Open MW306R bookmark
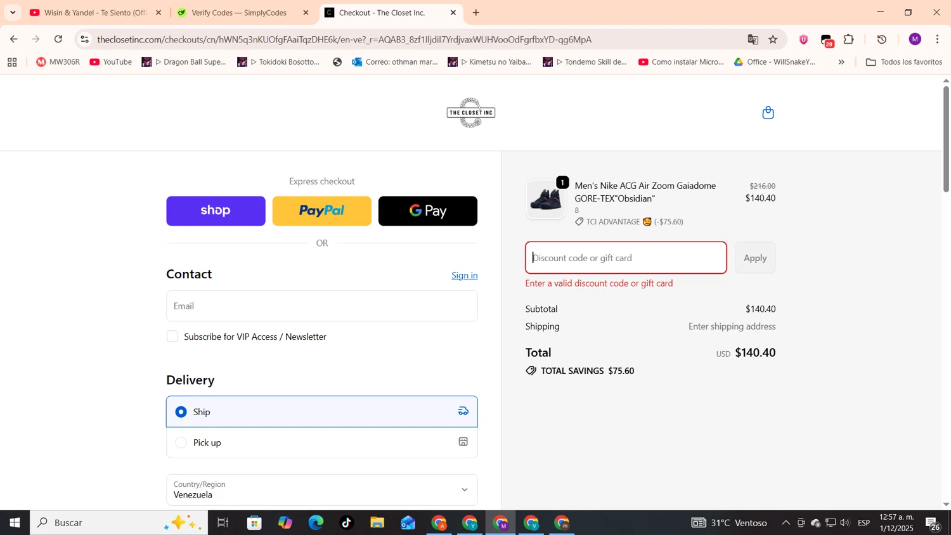 [x=58, y=62]
